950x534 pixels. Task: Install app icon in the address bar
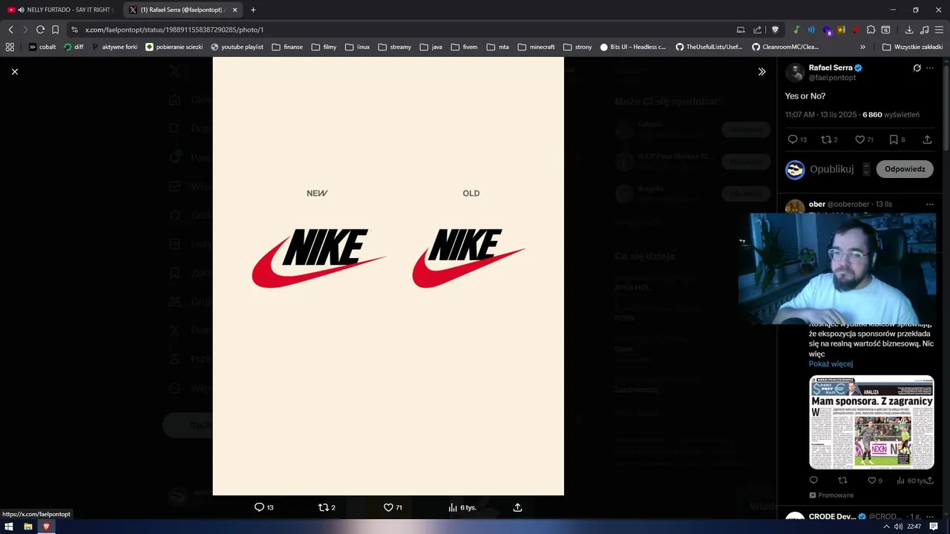pos(741,30)
